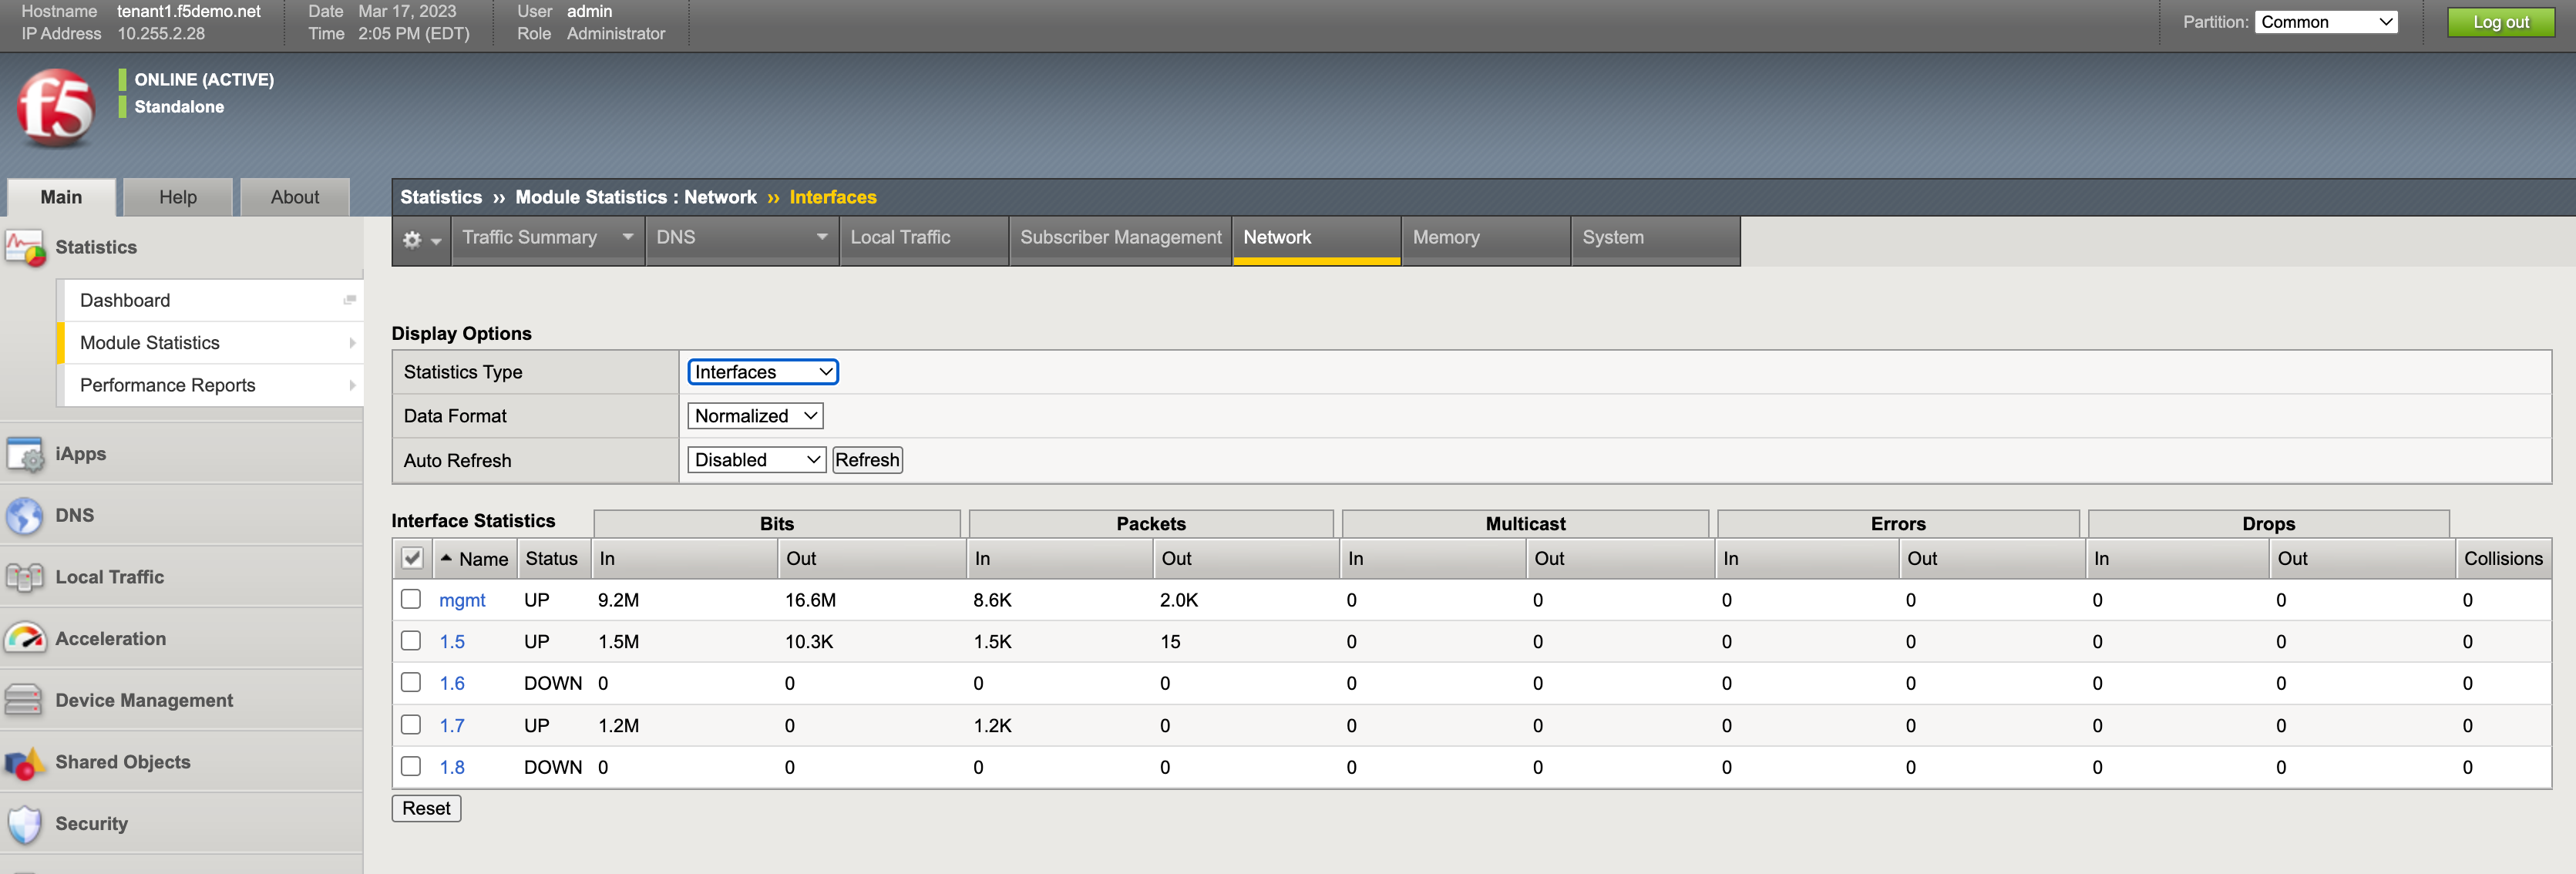Open the Acceleration gauge icon
Screen dimensions: 2576x874
(25, 639)
